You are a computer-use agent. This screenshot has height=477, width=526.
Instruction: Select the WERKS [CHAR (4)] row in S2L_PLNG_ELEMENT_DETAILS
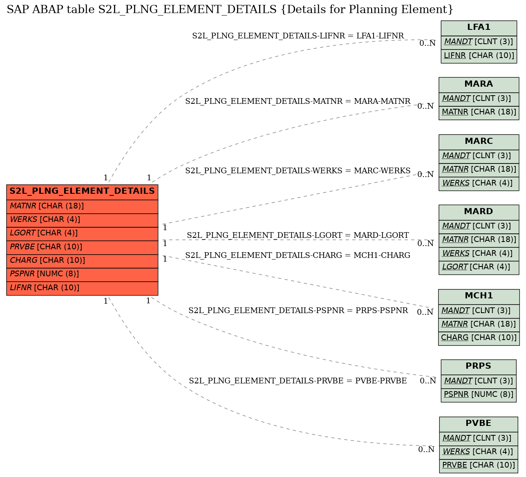(82, 219)
